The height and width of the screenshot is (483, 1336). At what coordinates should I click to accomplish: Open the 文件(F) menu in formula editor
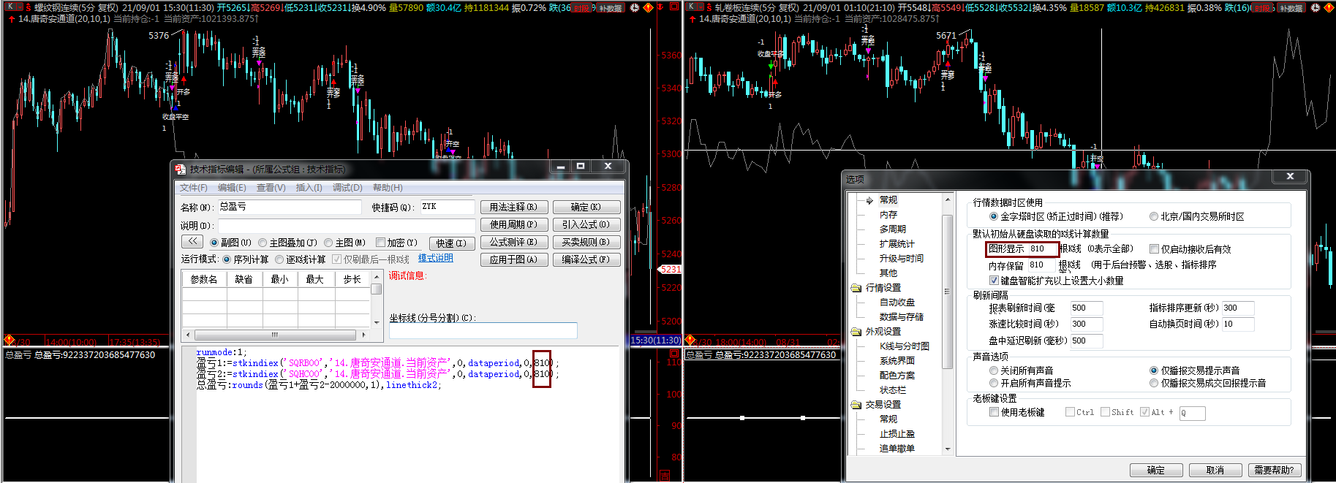194,188
